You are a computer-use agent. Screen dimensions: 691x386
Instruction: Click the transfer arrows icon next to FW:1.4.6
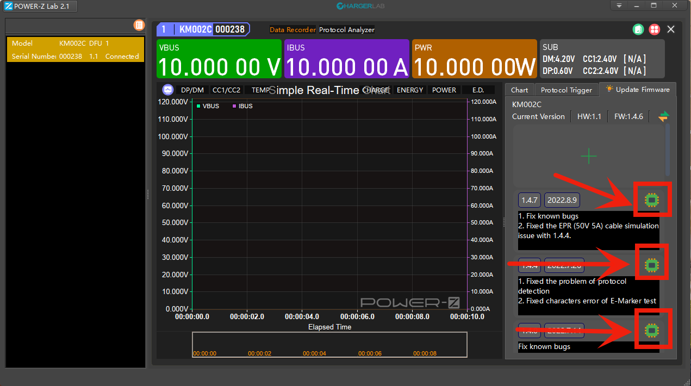click(x=663, y=116)
